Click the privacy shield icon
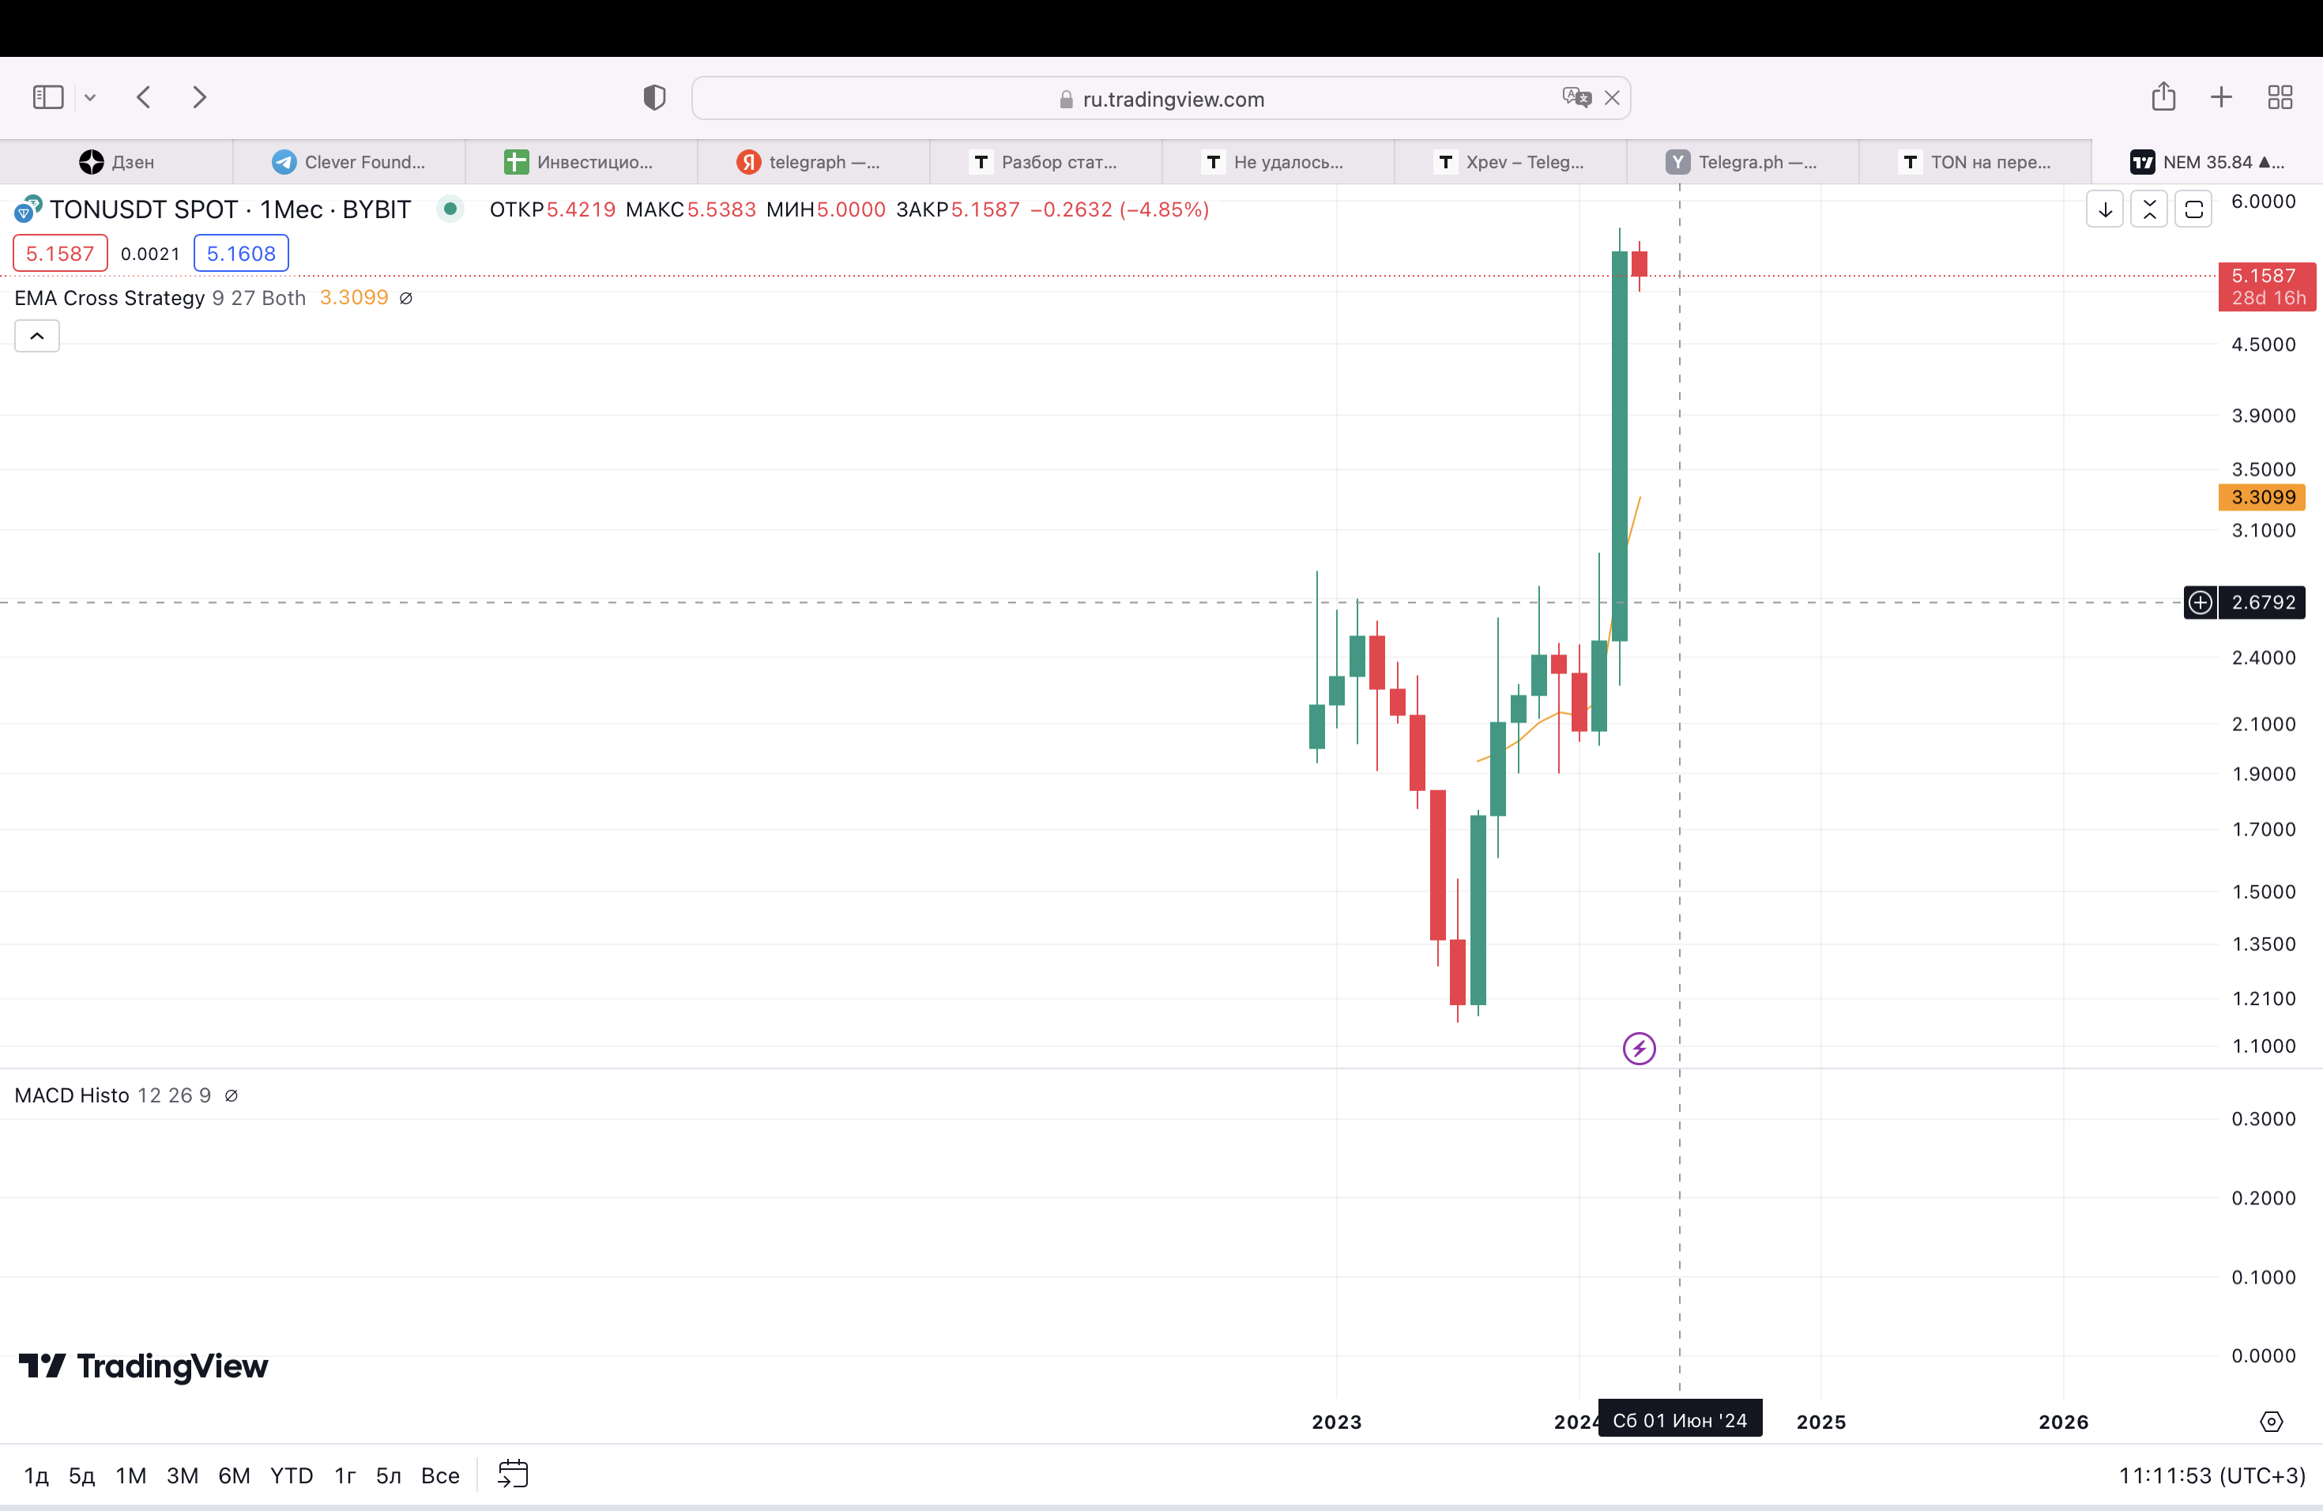The height and width of the screenshot is (1511, 2323). [654, 98]
